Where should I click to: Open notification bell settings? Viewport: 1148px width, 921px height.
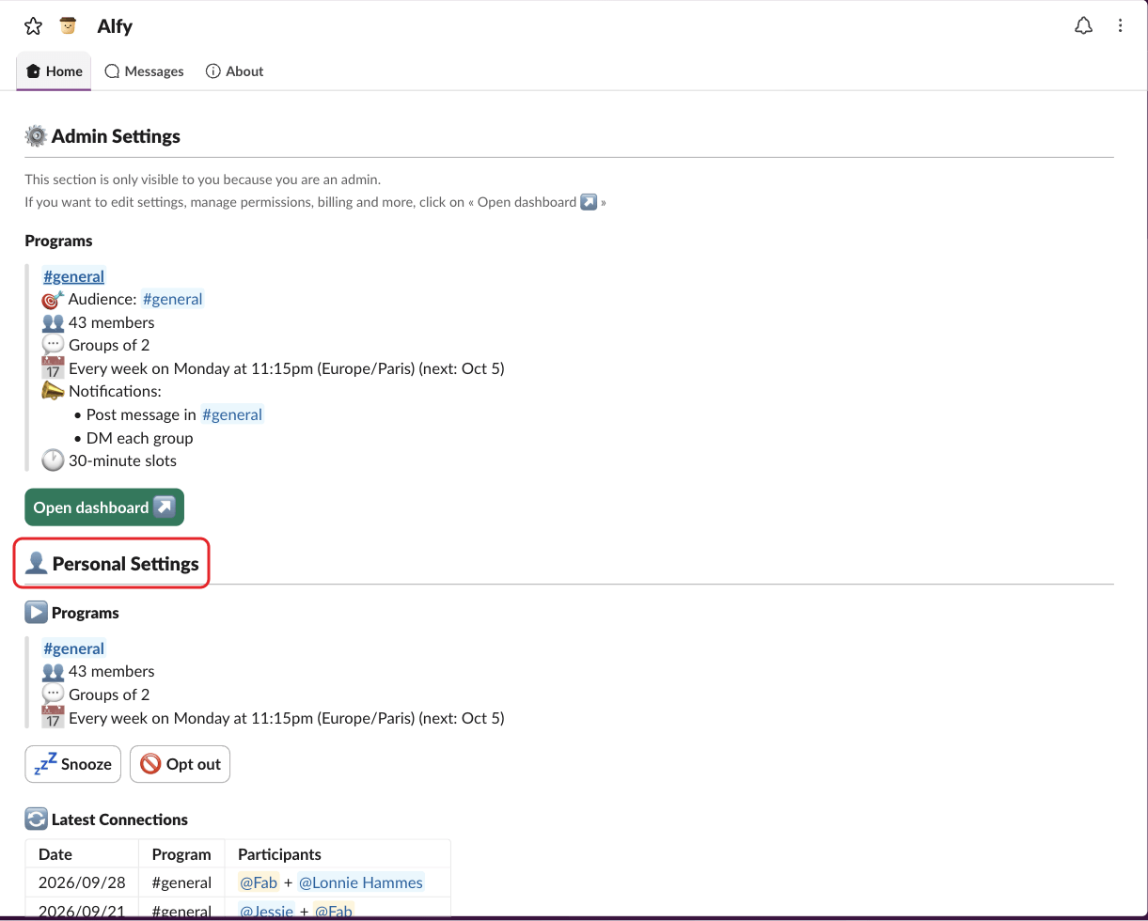pyautogui.click(x=1083, y=26)
